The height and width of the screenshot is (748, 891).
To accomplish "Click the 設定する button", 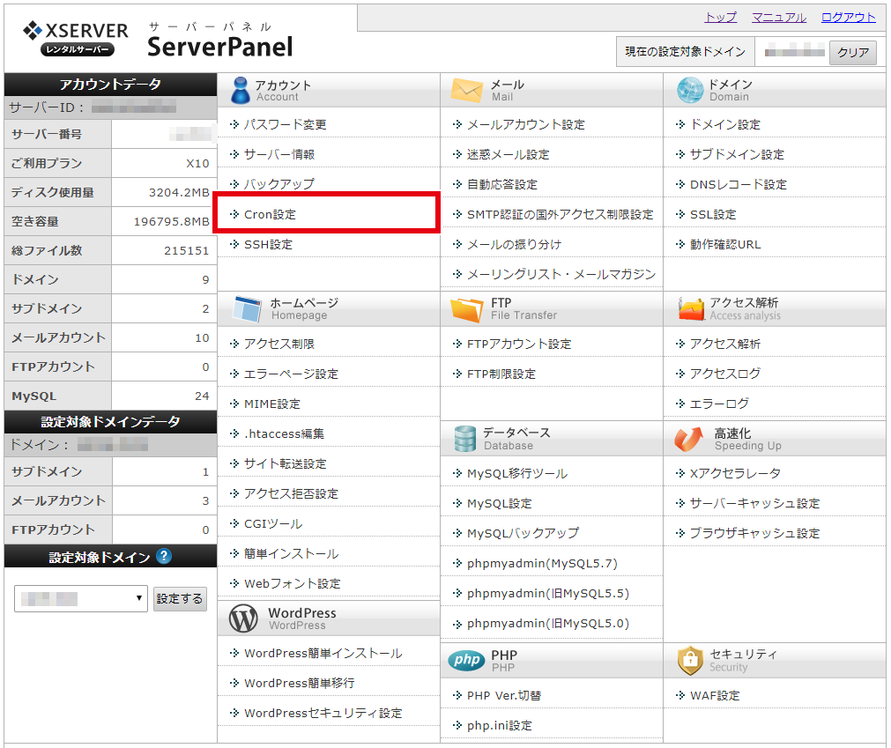I will 180,598.
